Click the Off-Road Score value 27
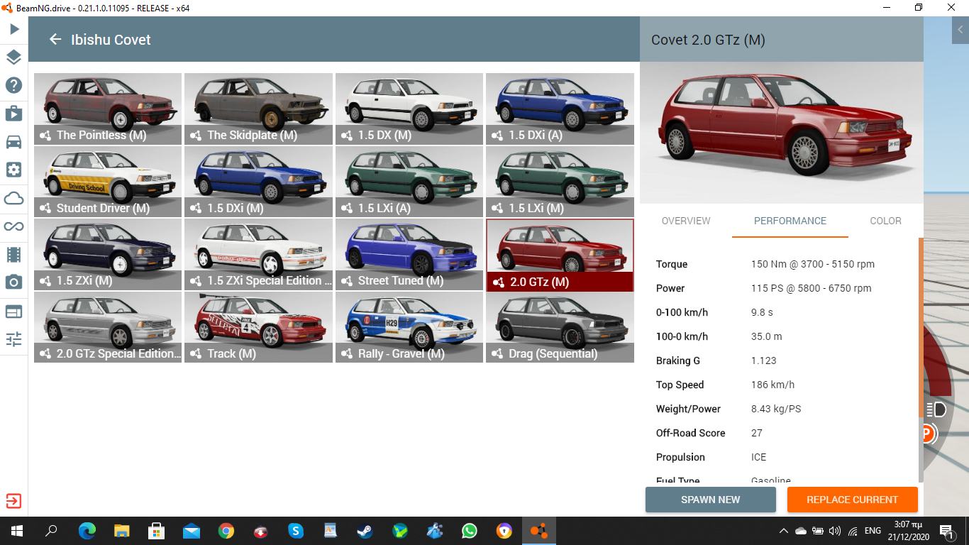Screen dimensions: 969x545 (x=757, y=433)
